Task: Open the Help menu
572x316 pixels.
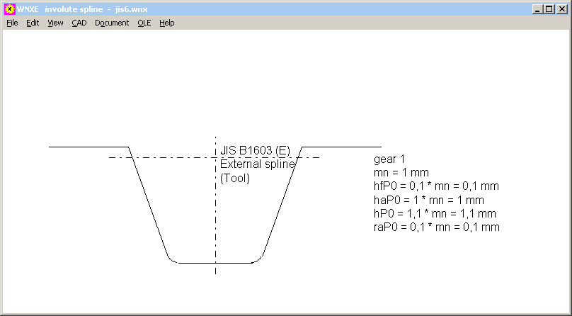Action: [166, 23]
